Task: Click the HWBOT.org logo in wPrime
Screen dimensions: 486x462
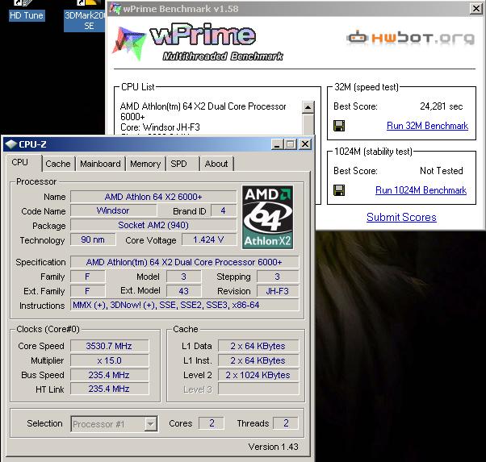Action: (x=411, y=38)
